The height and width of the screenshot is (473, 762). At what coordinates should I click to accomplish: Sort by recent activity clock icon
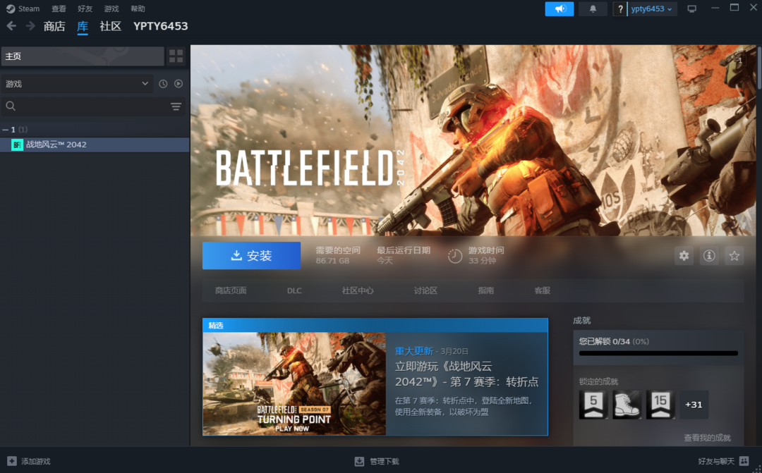click(163, 83)
